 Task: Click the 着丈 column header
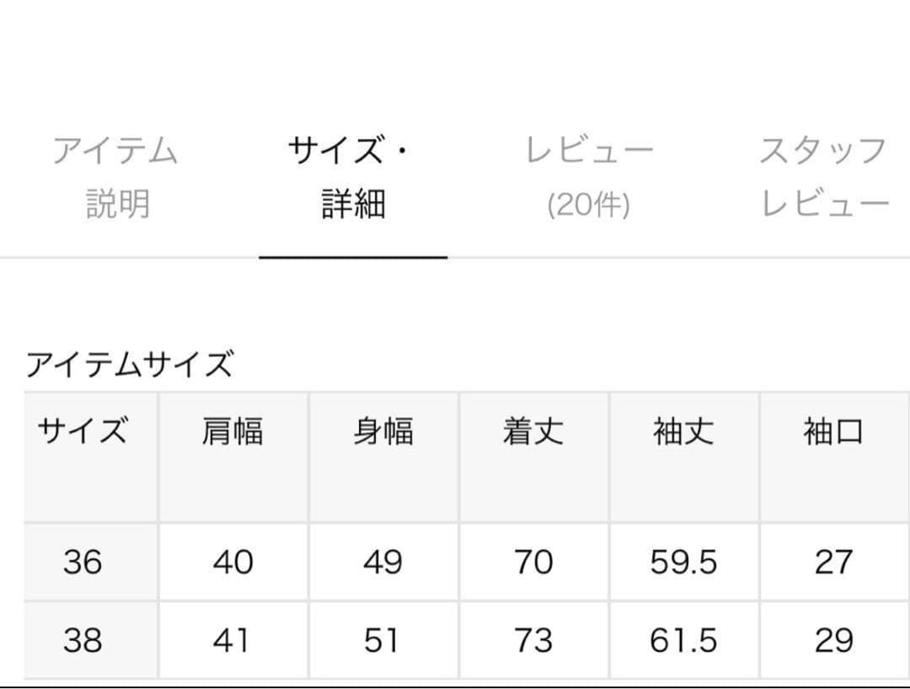534,432
